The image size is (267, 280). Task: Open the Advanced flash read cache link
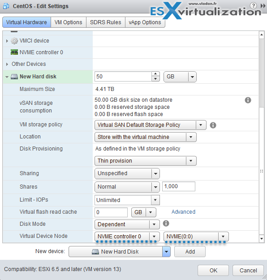click(x=183, y=212)
